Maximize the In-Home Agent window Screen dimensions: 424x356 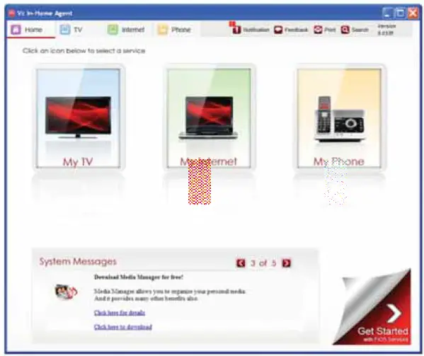pyautogui.click(x=400, y=13)
